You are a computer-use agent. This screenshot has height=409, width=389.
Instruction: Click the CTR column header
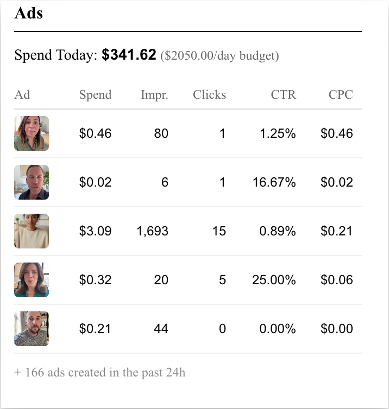click(x=283, y=94)
